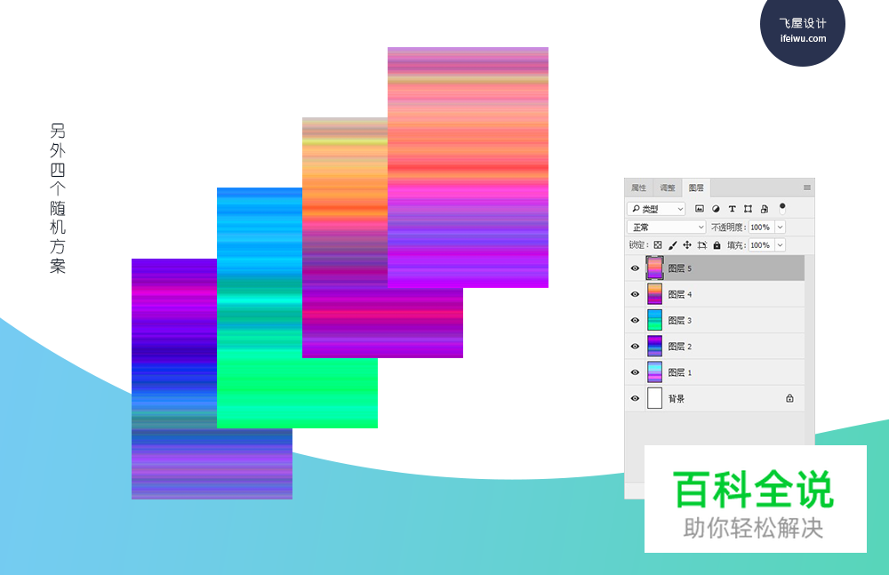
Task: Toggle visibility of 图层 3
Action: point(635,321)
